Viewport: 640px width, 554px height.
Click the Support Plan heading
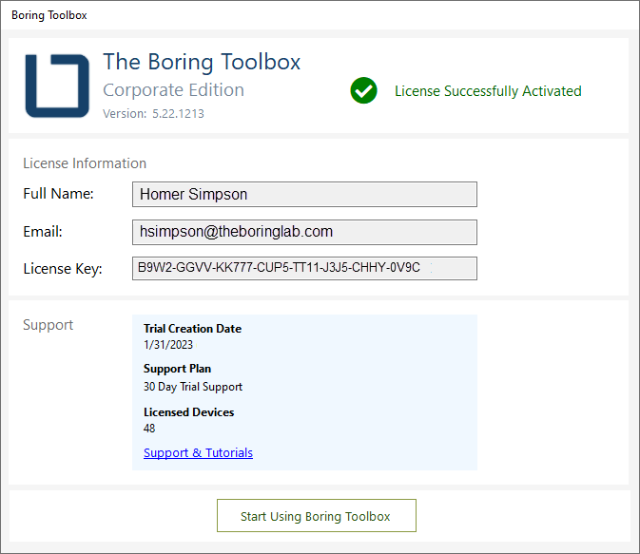coord(177,369)
